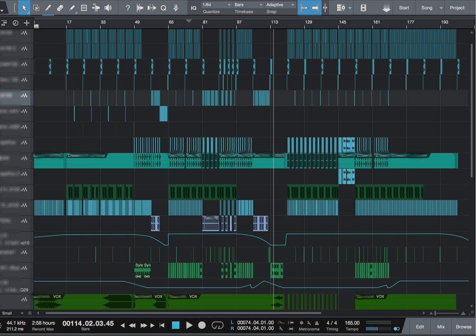The image size is (476, 336).
Task: Select the Arrow tool
Action: (x=24, y=8)
